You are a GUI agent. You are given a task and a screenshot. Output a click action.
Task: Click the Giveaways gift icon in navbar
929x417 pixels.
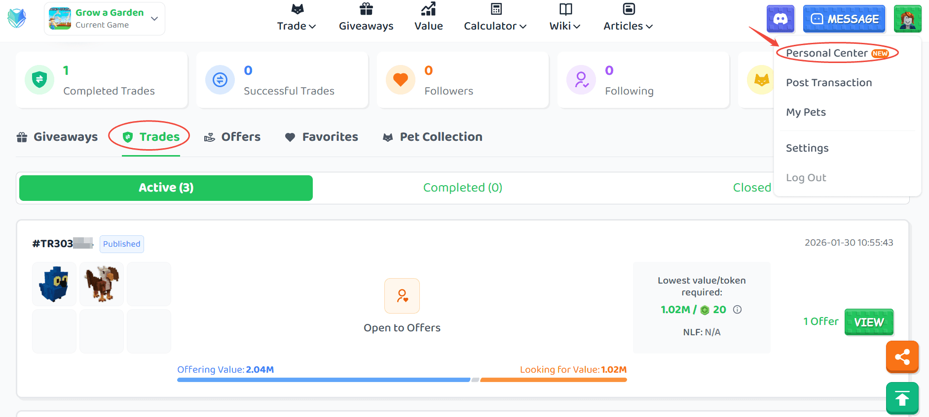pyautogui.click(x=366, y=9)
